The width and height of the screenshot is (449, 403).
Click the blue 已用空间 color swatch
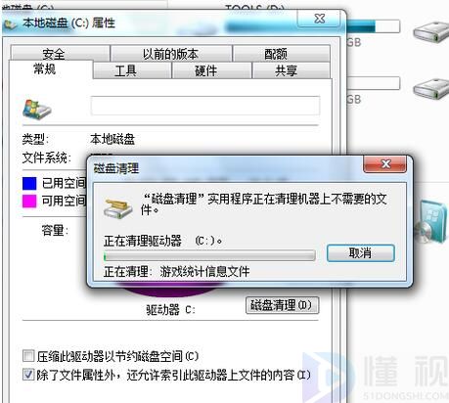pyautogui.click(x=29, y=183)
